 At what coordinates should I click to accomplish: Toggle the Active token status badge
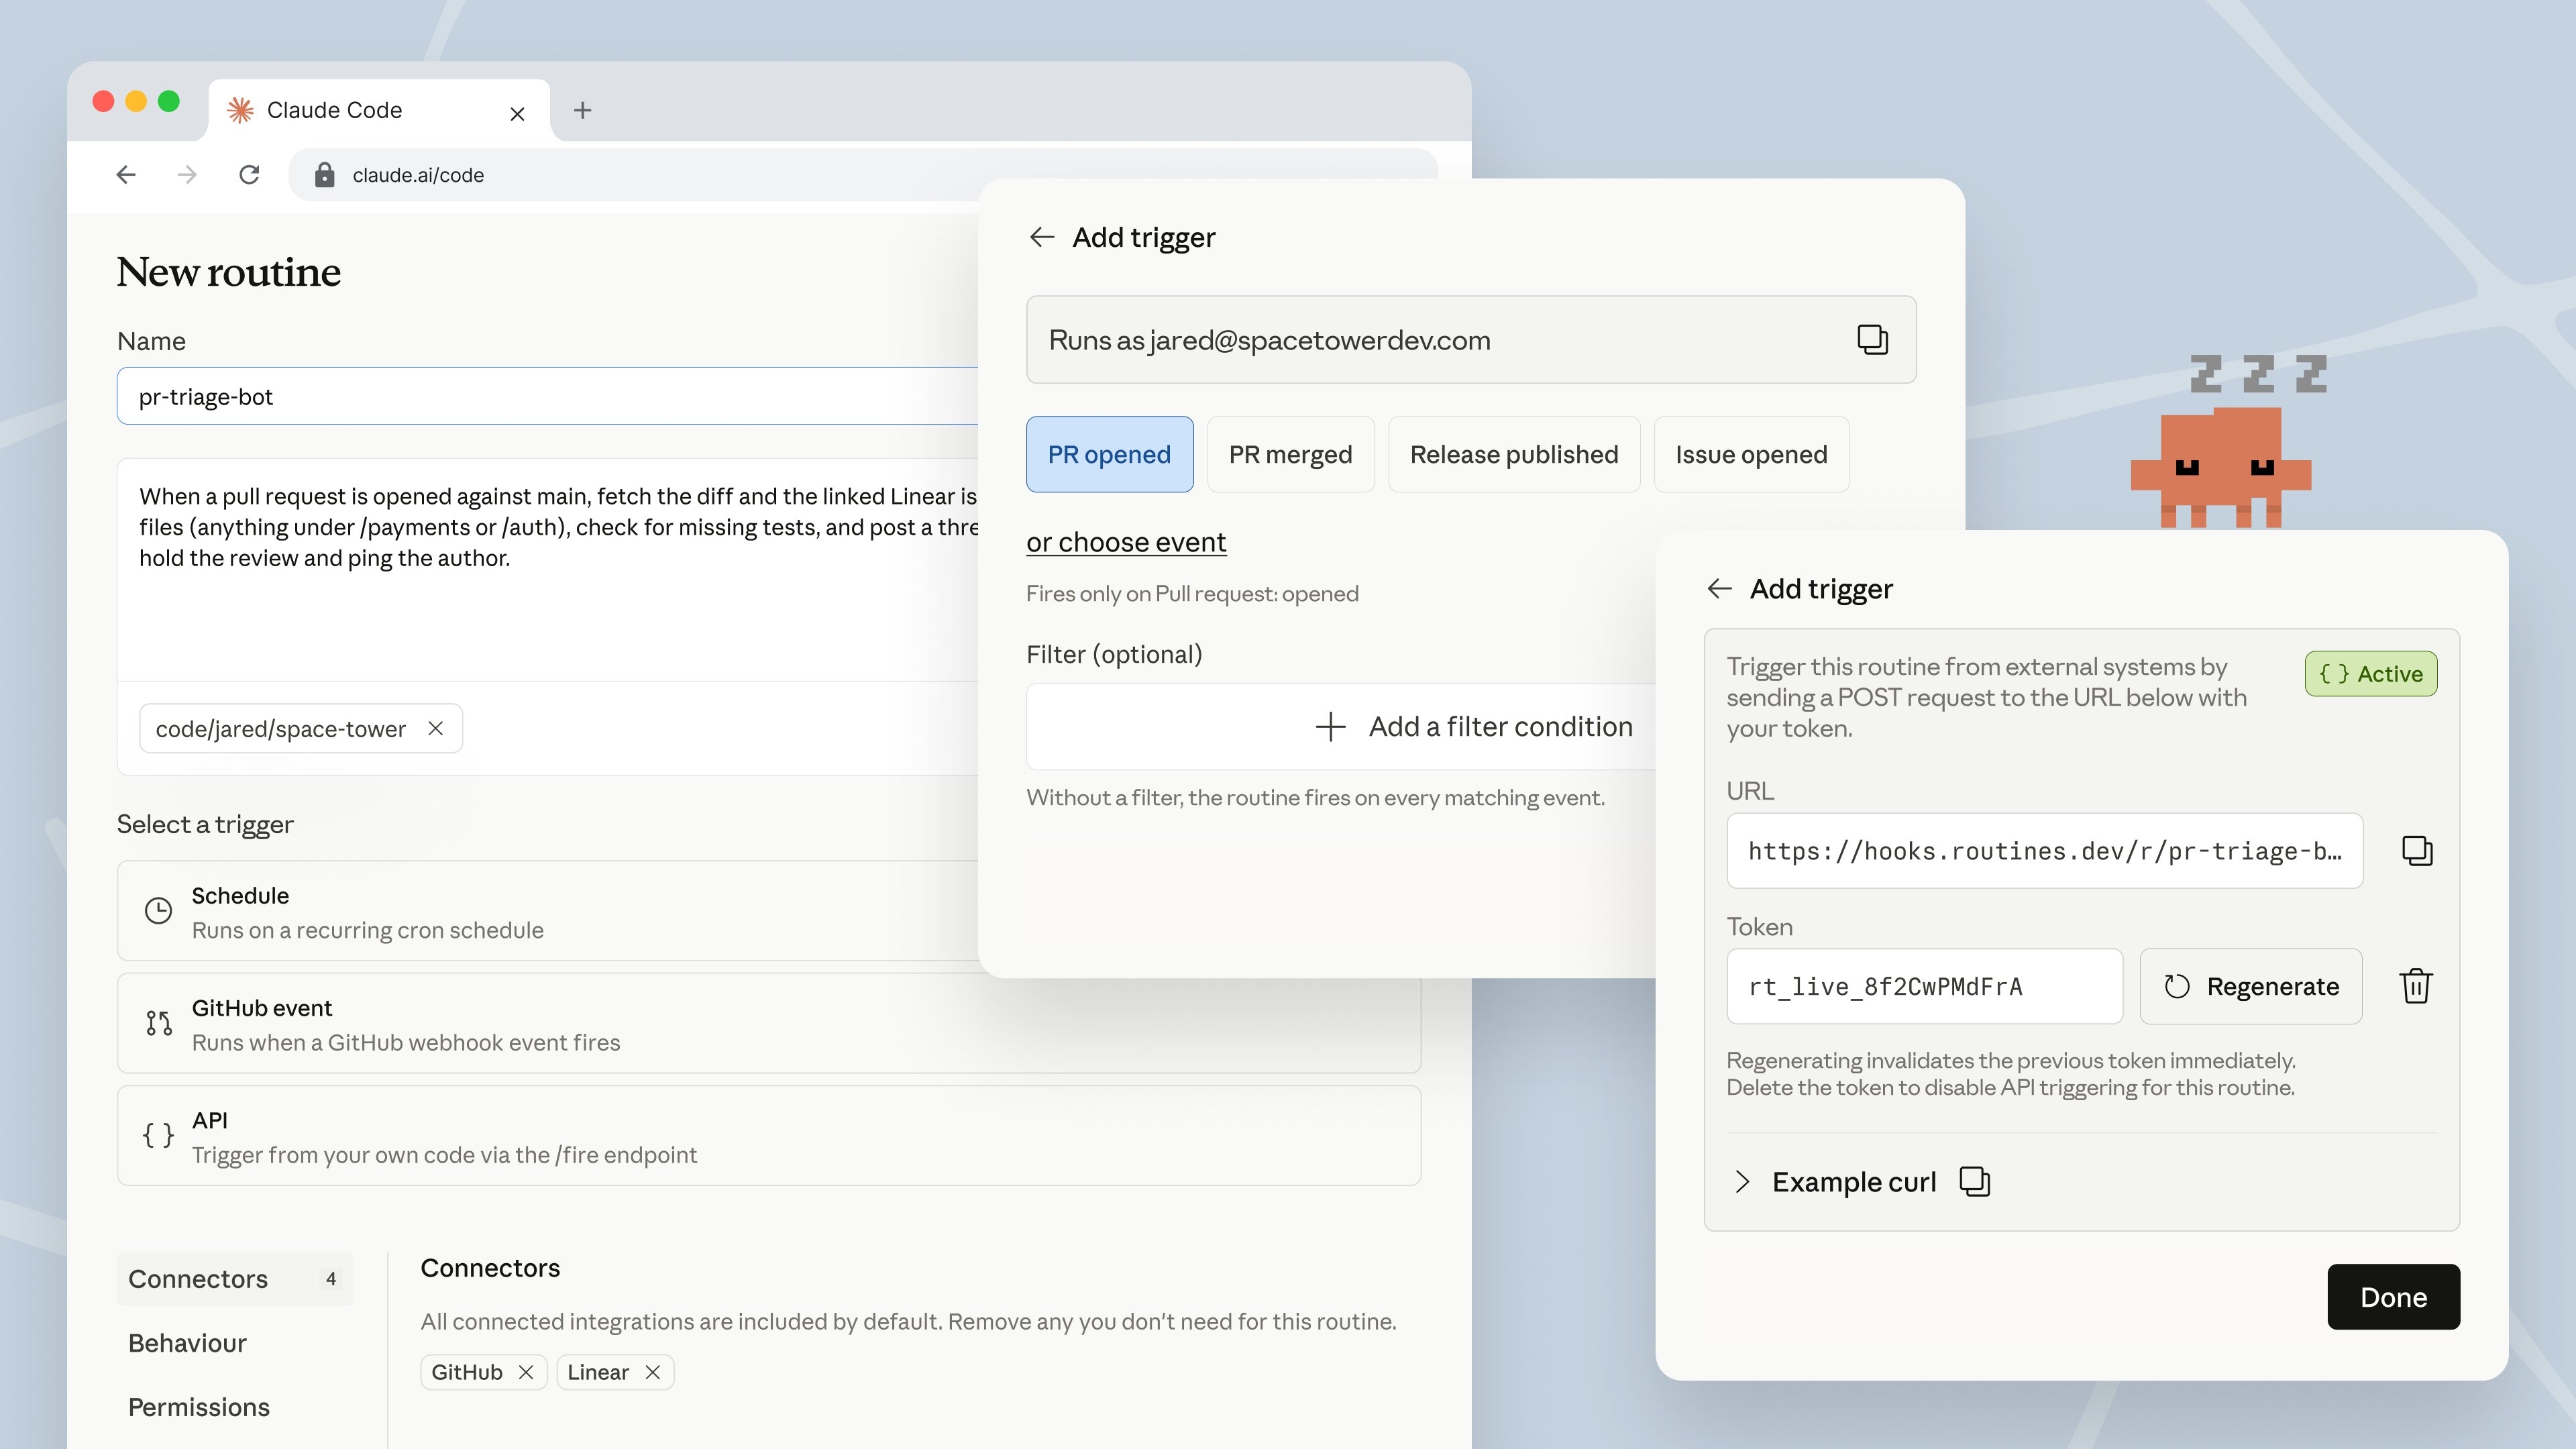[x=2371, y=673]
